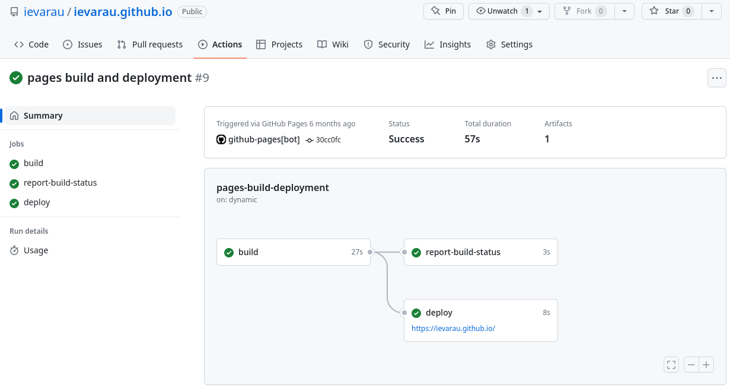Click the Pin button's pin icon
The width and height of the screenshot is (730, 388).
click(x=436, y=11)
